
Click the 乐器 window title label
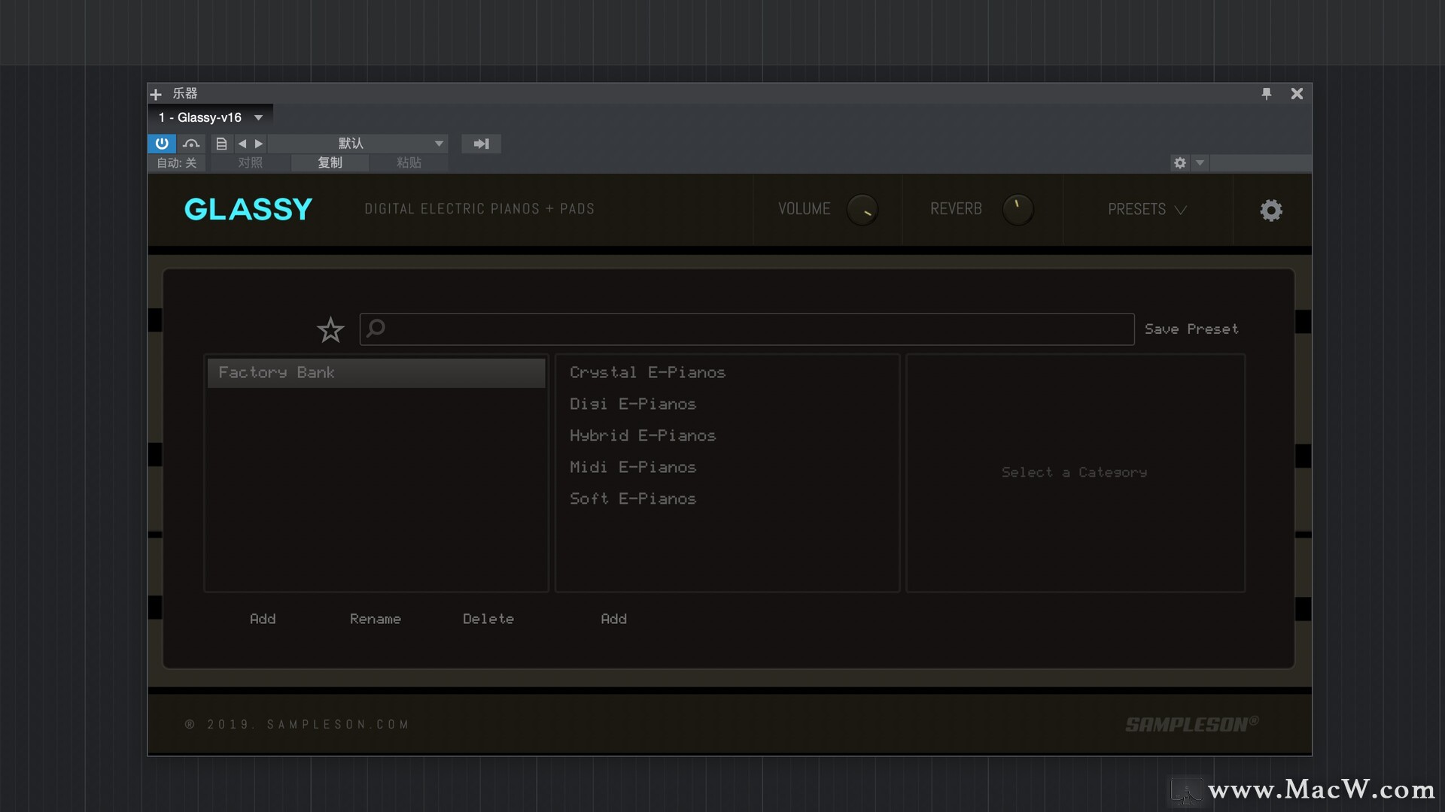[x=184, y=93]
